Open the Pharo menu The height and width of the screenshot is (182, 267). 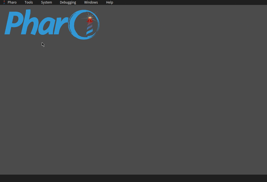point(12,2)
